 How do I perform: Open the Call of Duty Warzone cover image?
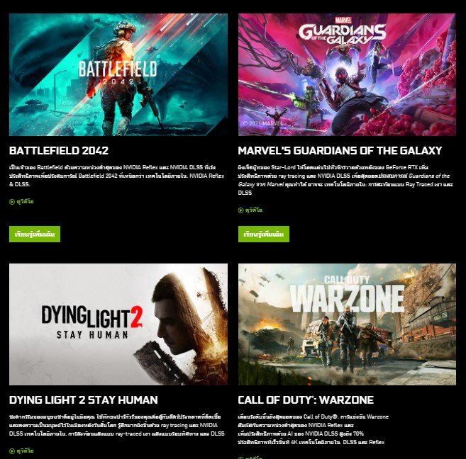[x=347, y=324]
